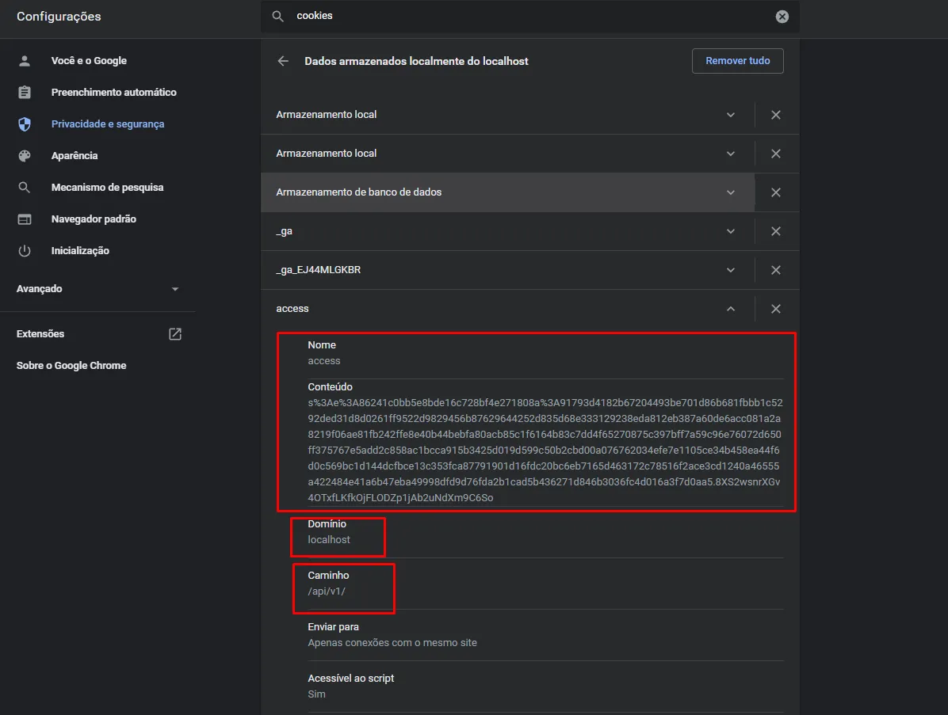Open Privacidade e segurança settings

click(107, 124)
